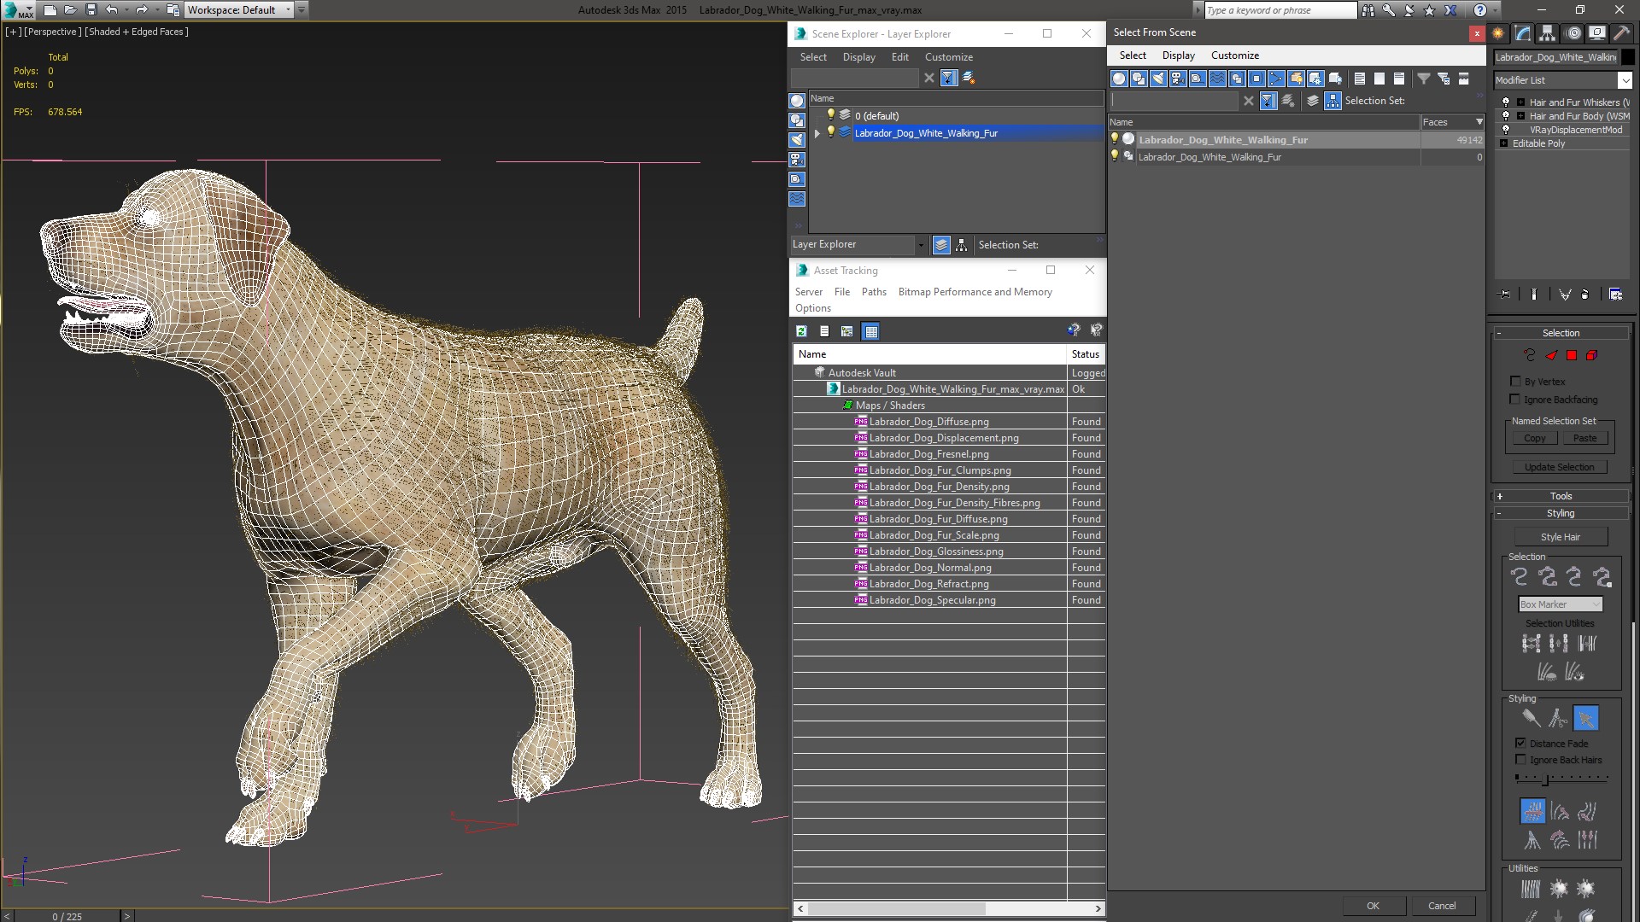Save the scene with the floppy icon
Viewport: 1640px width, 922px height.
91,10
